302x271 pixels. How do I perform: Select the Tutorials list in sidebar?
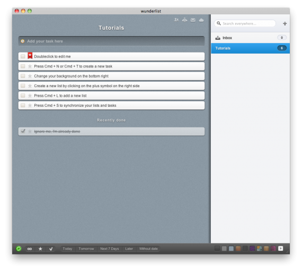pyautogui.click(x=250, y=48)
